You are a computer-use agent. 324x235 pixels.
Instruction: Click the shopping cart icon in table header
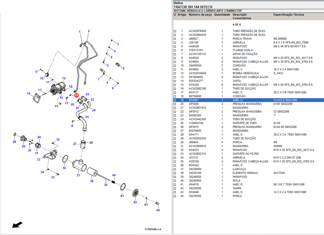[x=175, y=15]
